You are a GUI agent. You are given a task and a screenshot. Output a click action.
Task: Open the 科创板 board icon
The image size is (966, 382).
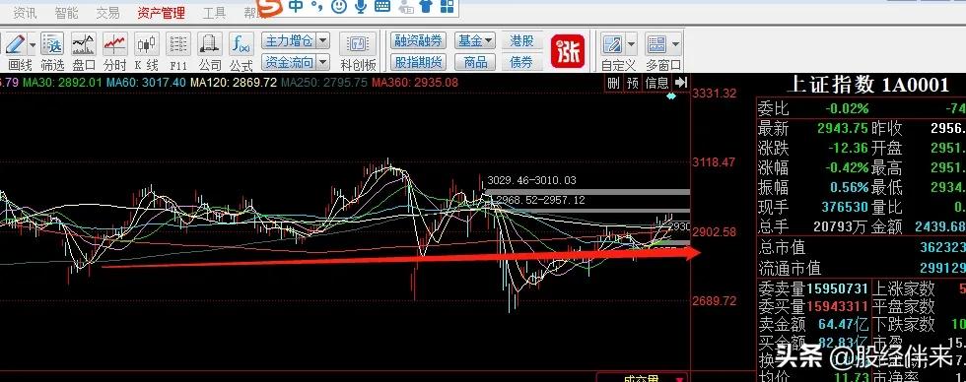coord(358,44)
